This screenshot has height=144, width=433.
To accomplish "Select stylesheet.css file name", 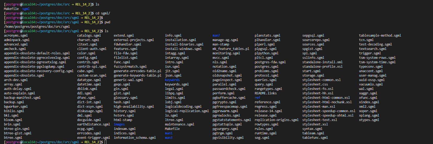I will [315, 84].
